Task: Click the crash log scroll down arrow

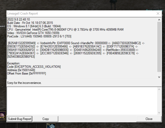Action: 159,77
